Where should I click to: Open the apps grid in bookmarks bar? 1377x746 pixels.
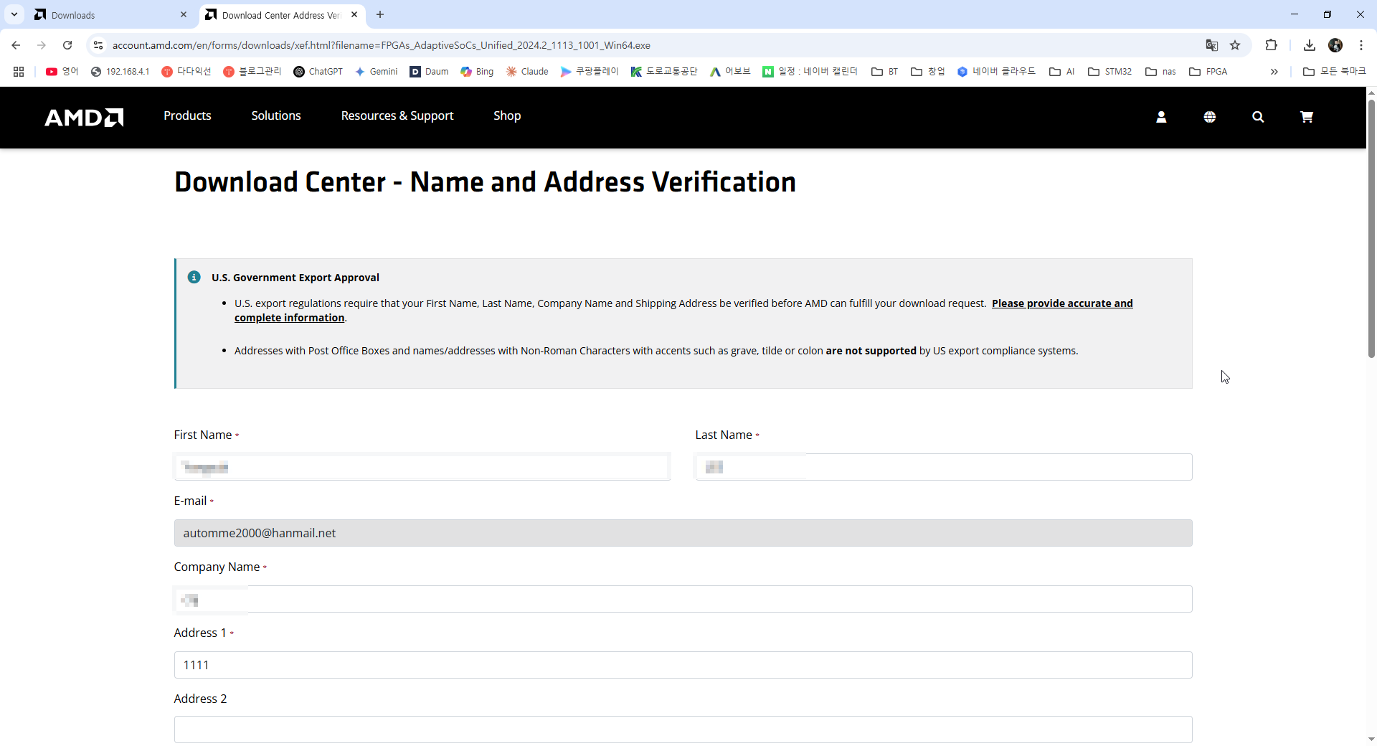pyautogui.click(x=19, y=72)
